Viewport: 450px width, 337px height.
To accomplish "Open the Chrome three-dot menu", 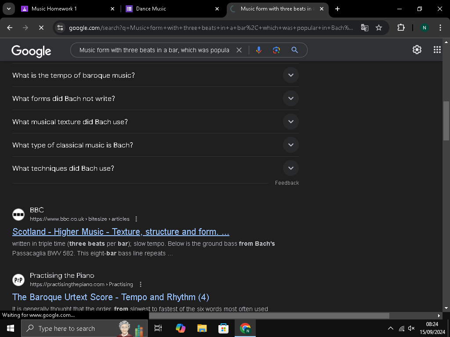I will [440, 28].
